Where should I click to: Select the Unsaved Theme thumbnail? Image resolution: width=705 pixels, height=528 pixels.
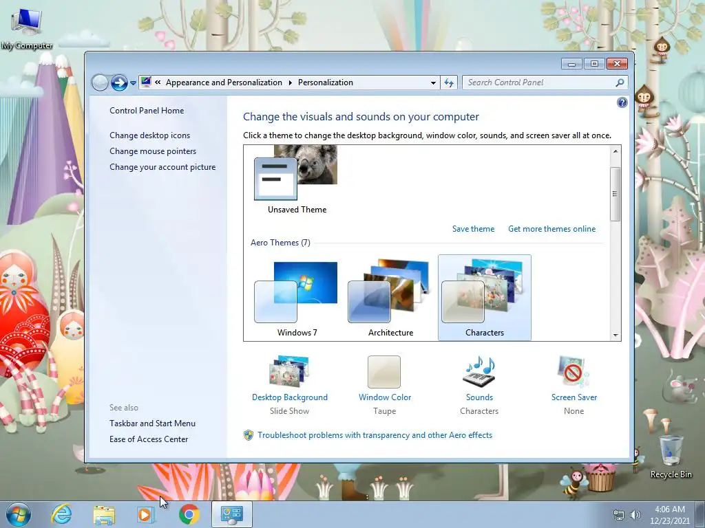click(x=297, y=179)
